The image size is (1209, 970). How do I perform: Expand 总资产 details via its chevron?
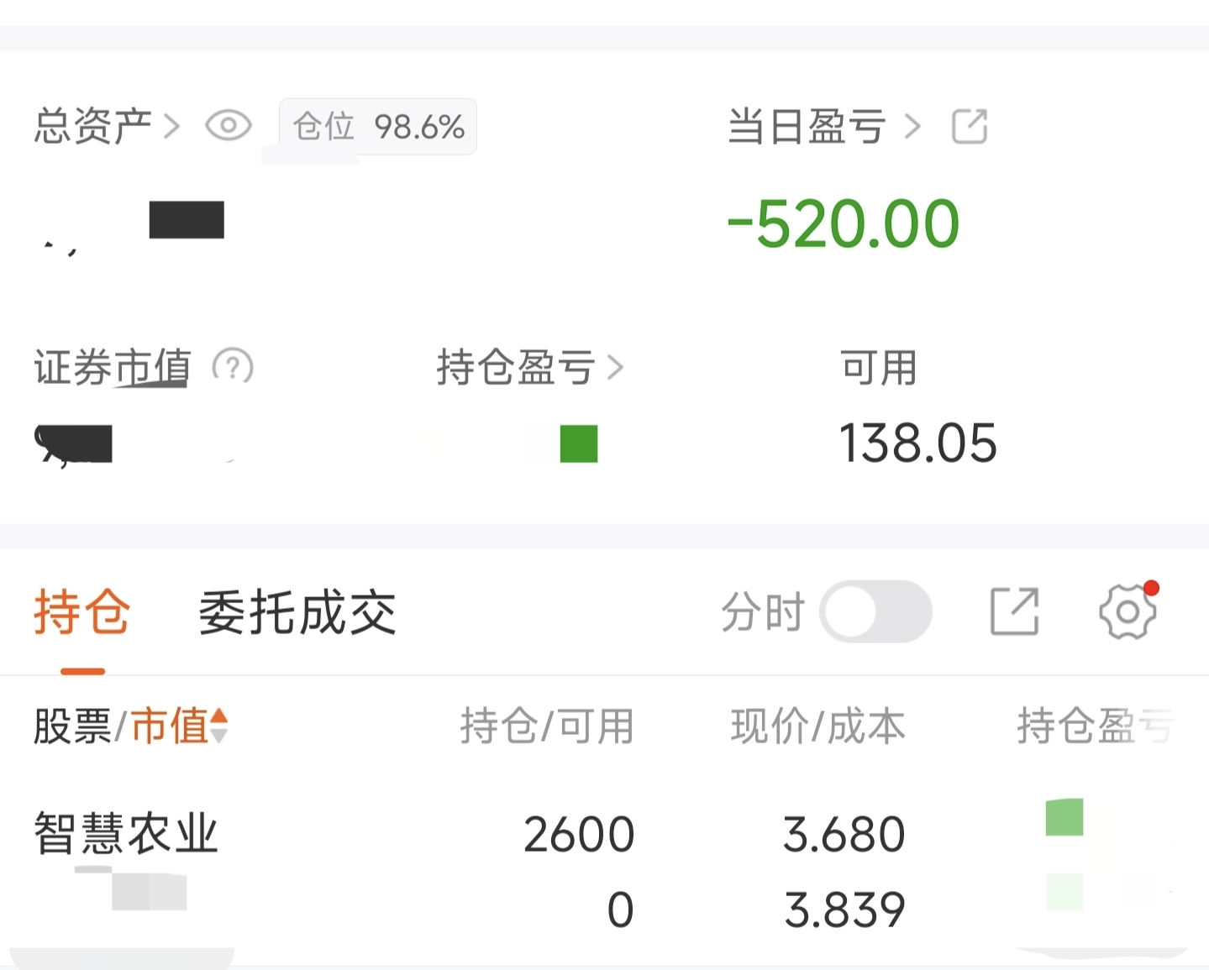coord(171,127)
